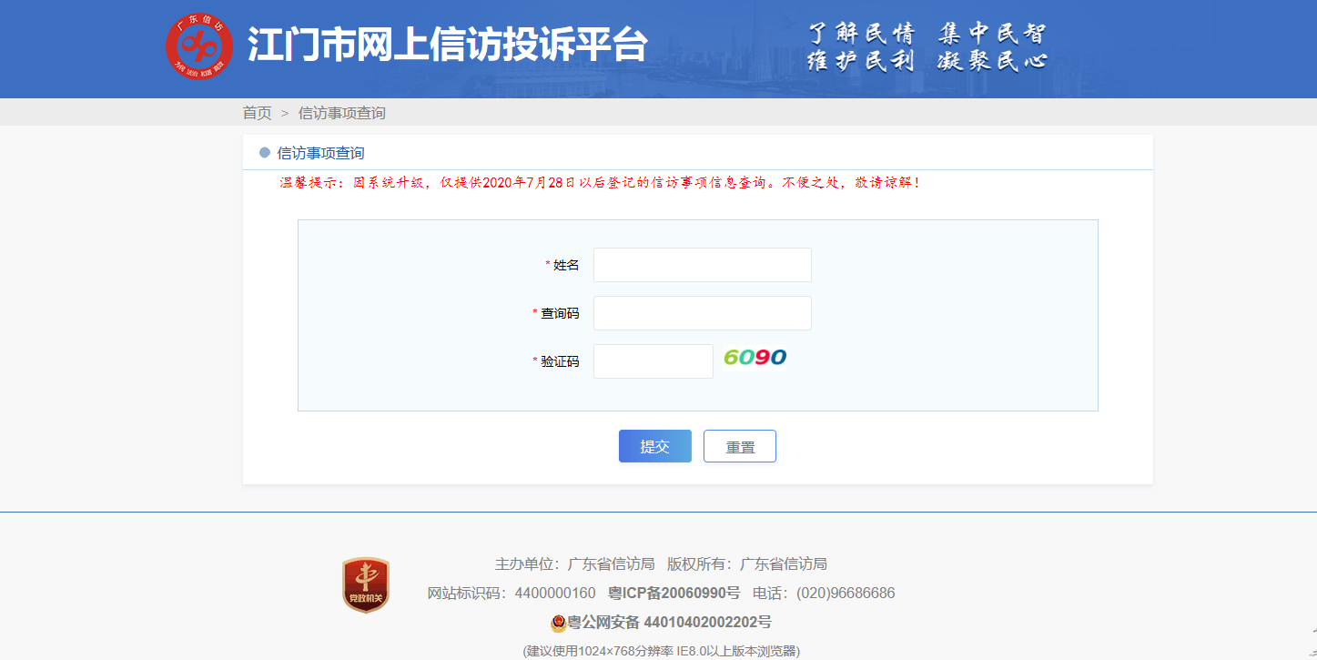Viewport: 1317px width, 660px height.
Task: Click the 信访事项查询 section heading
Action: (x=320, y=153)
